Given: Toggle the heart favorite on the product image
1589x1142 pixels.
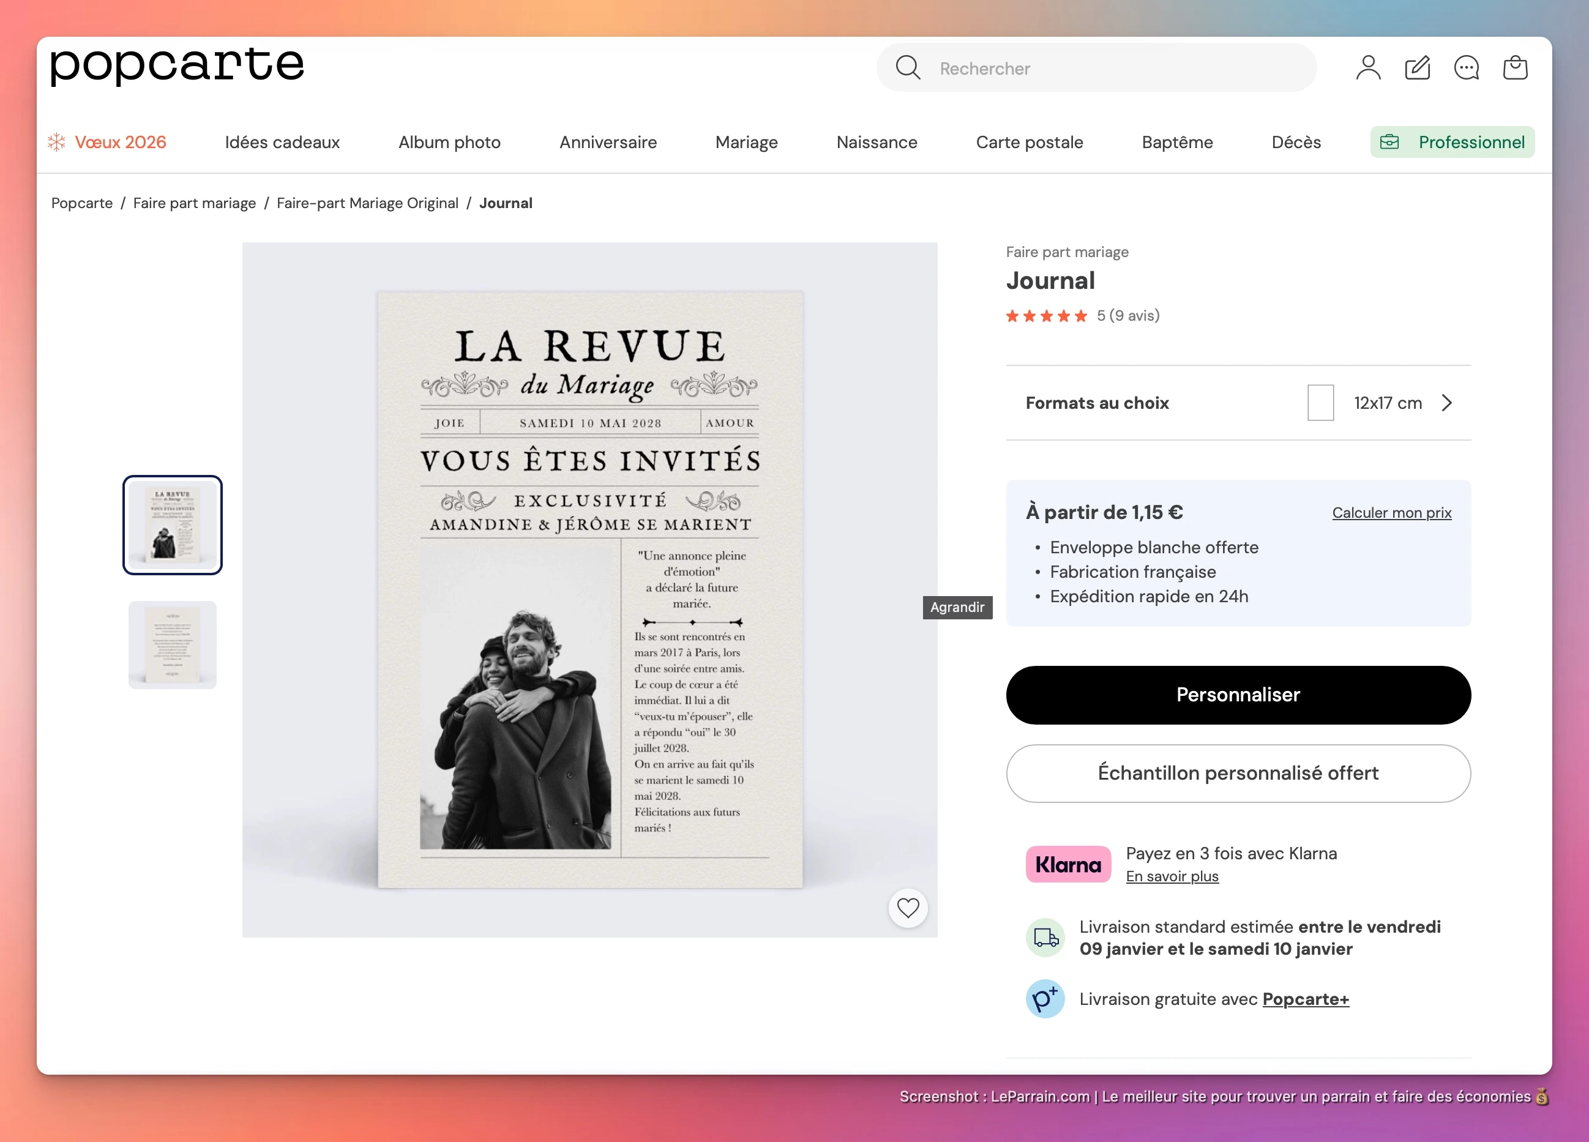Looking at the screenshot, I should pos(908,908).
